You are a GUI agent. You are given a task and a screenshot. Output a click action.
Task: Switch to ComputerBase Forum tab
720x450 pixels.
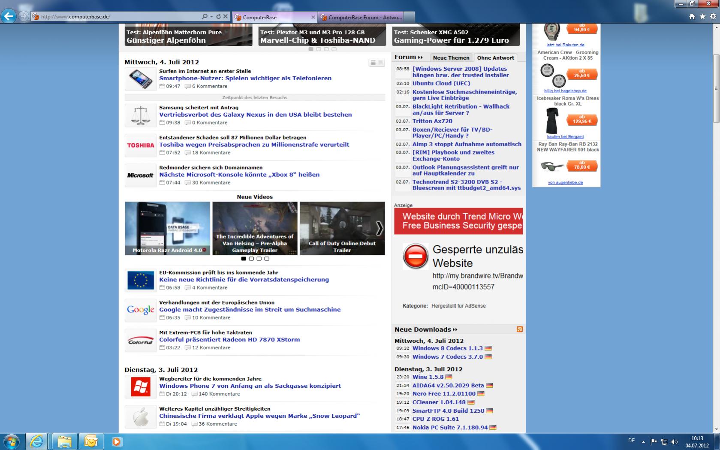[x=362, y=17]
